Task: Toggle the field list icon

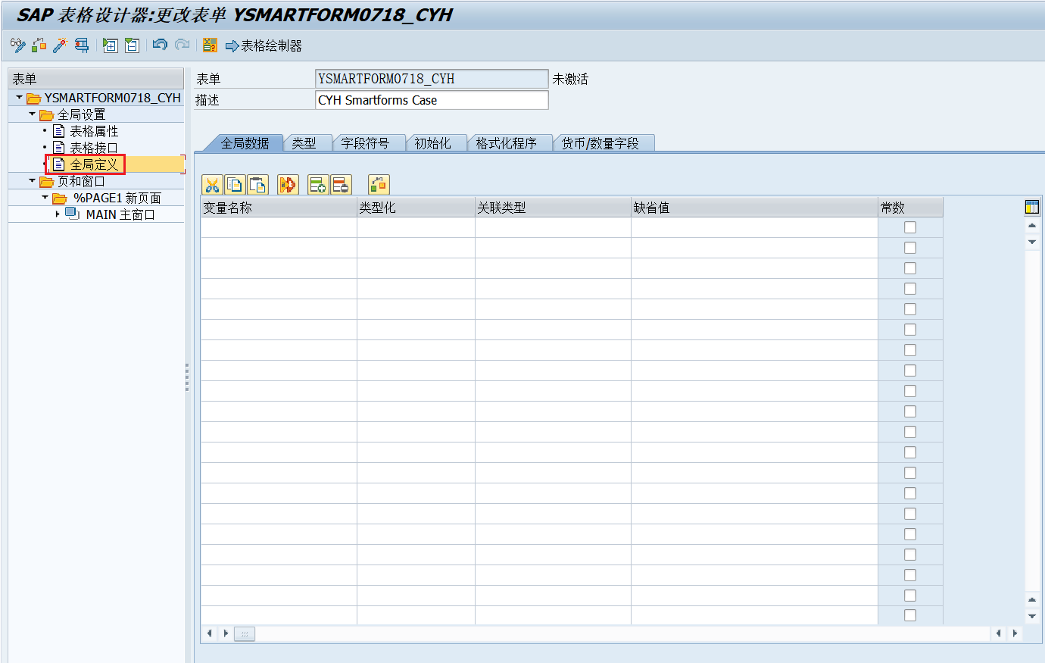Action: 210,45
